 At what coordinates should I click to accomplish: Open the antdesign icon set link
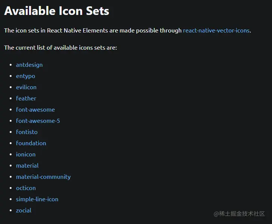pos(29,65)
